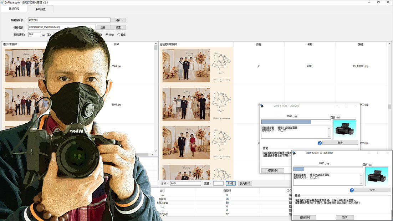Click the 8563.jpg print progress bar
The image size is (393, 221).
point(327,169)
